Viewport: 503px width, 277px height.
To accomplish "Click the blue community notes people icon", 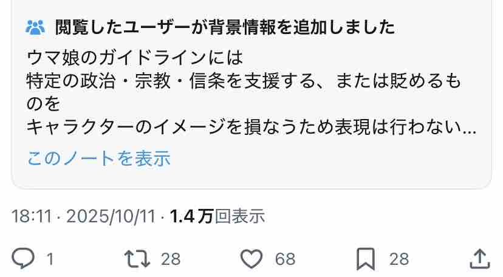I will [35, 27].
